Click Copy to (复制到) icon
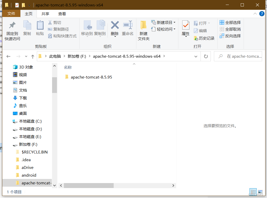267x198 pixels. (x=100, y=28)
